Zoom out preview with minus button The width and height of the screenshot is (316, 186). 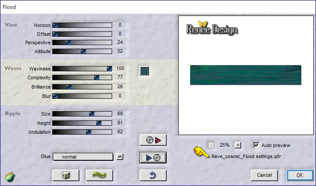(x=211, y=145)
